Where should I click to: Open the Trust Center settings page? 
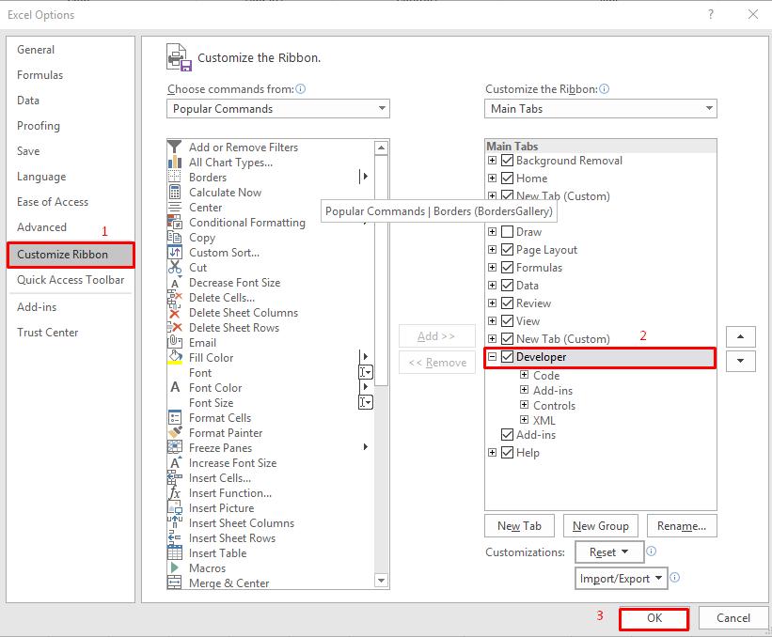pos(47,333)
